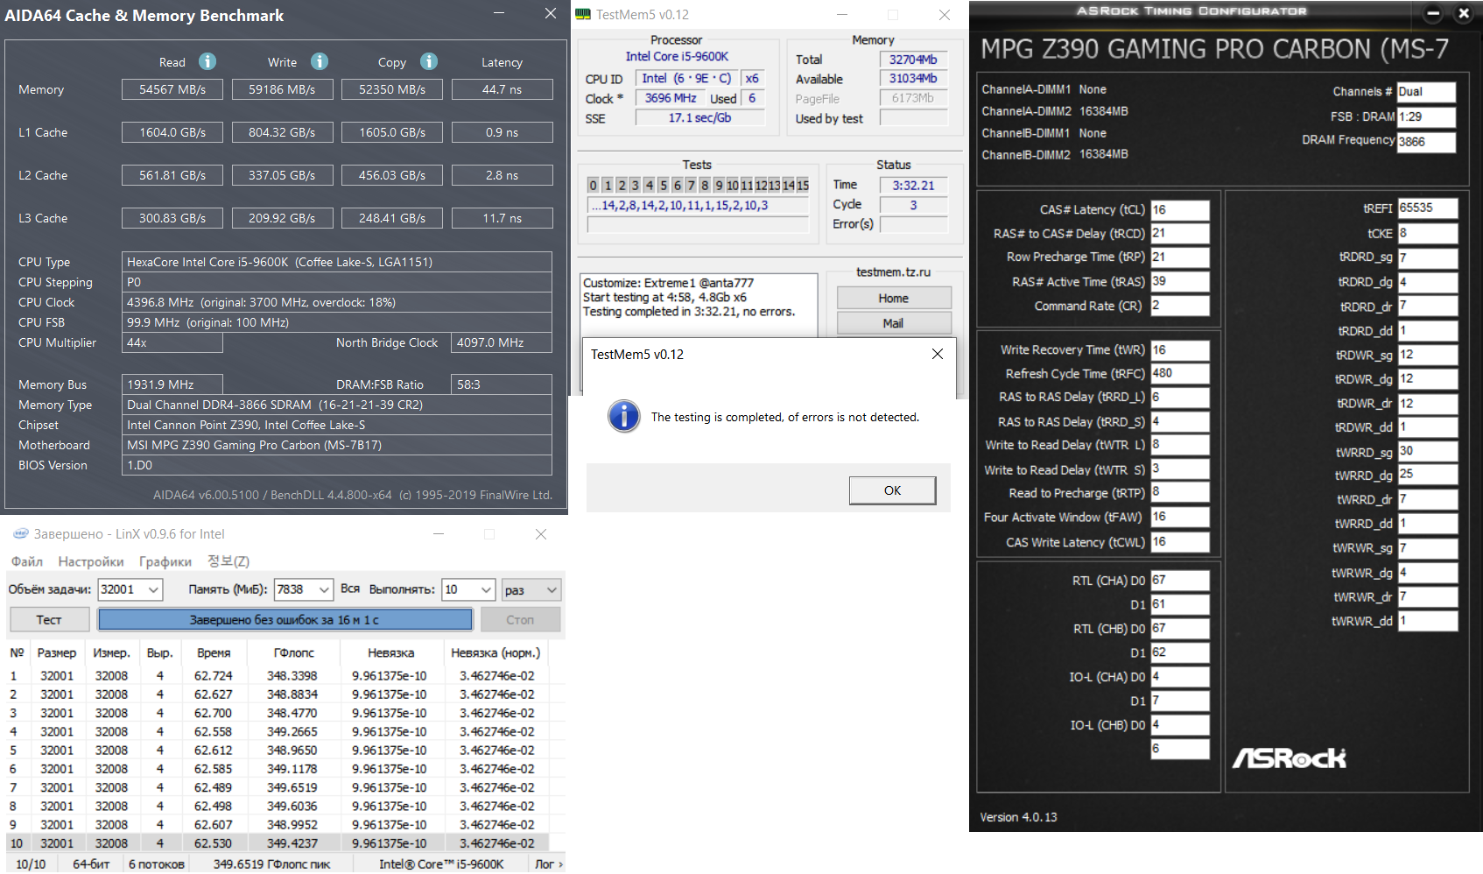Screen dimensions: 1483x874
Task: Click the FSB : DRAM ratio field
Action: (1426, 117)
